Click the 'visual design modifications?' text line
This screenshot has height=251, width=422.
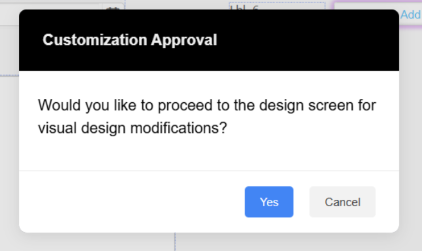coord(133,128)
